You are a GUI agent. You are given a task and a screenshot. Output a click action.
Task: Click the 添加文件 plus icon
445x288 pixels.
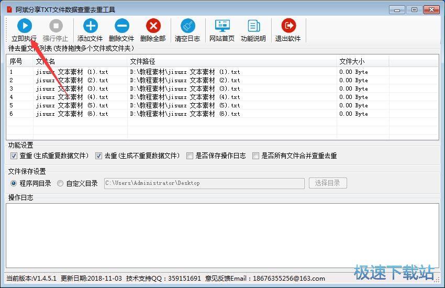point(90,26)
